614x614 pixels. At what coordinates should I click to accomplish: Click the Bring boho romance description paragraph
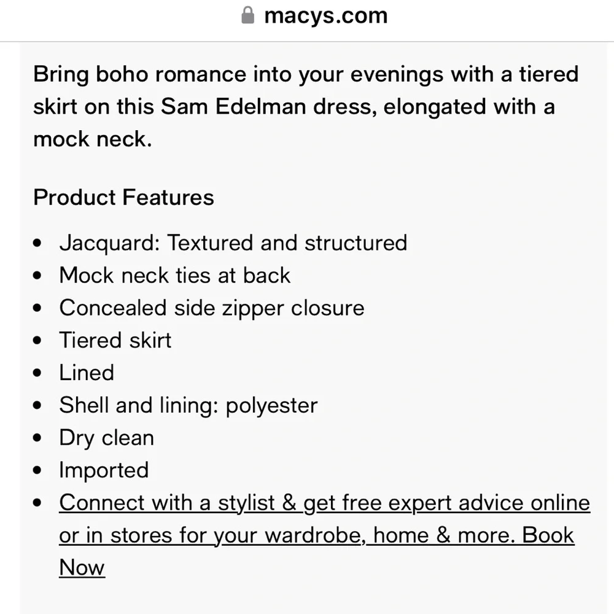click(x=306, y=106)
